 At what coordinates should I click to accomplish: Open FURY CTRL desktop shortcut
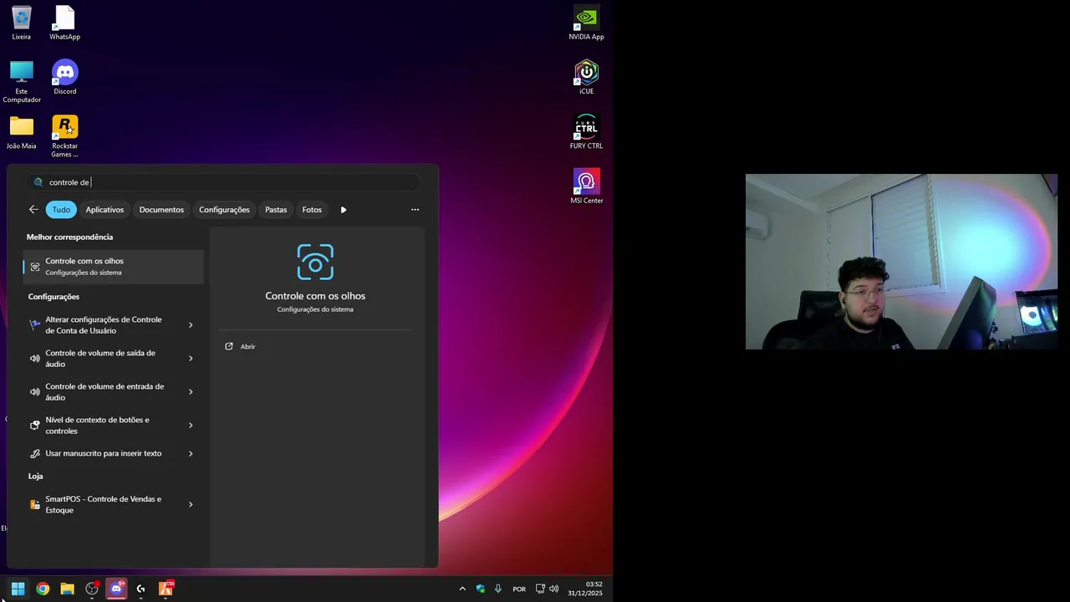tap(586, 132)
